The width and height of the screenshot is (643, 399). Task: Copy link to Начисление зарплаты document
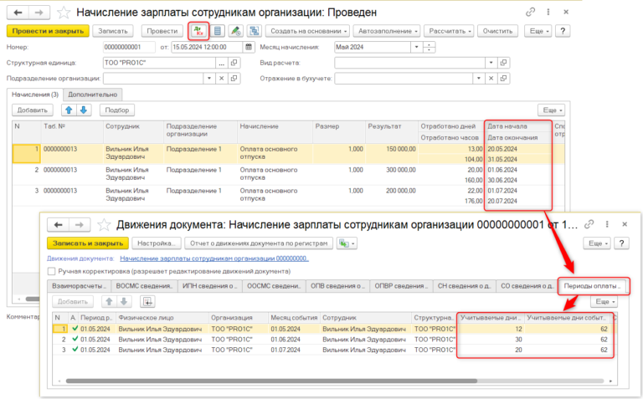(530, 13)
